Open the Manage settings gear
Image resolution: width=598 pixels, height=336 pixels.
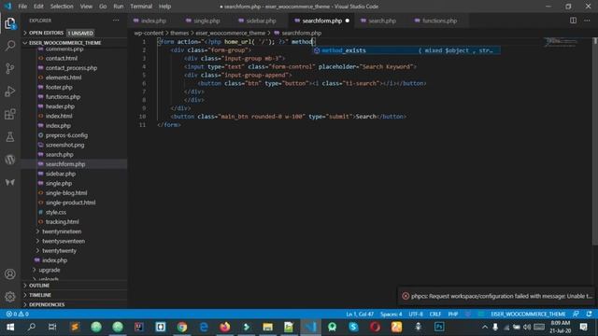click(10, 297)
